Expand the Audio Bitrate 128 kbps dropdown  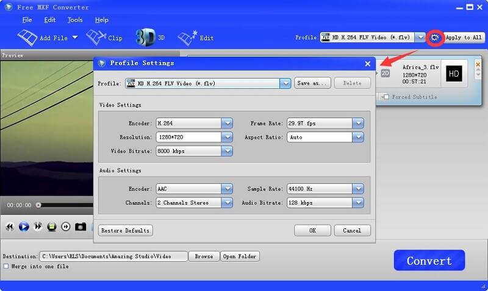click(x=358, y=203)
